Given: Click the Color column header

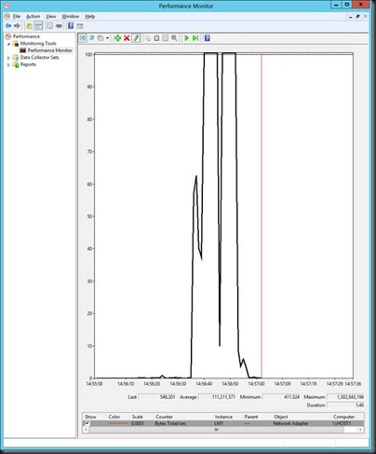Looking at the screenshot, I should click(x=114, y=417).
